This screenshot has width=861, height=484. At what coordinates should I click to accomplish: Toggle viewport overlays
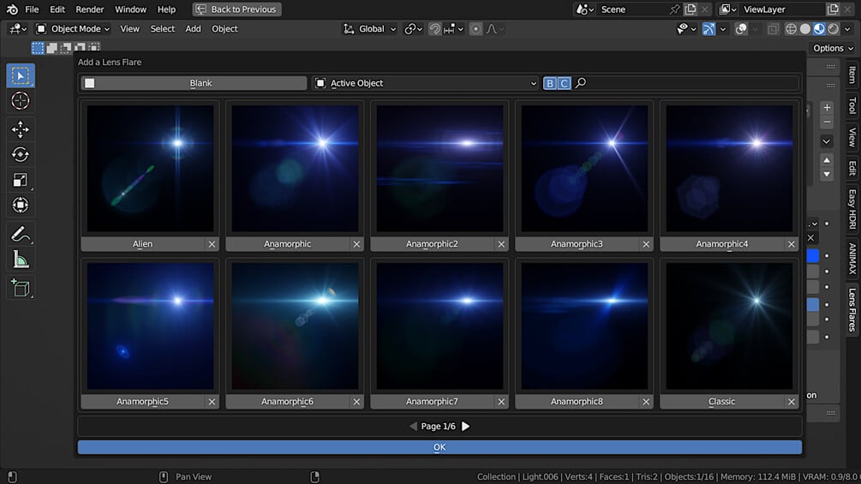(x=741, y=28)
